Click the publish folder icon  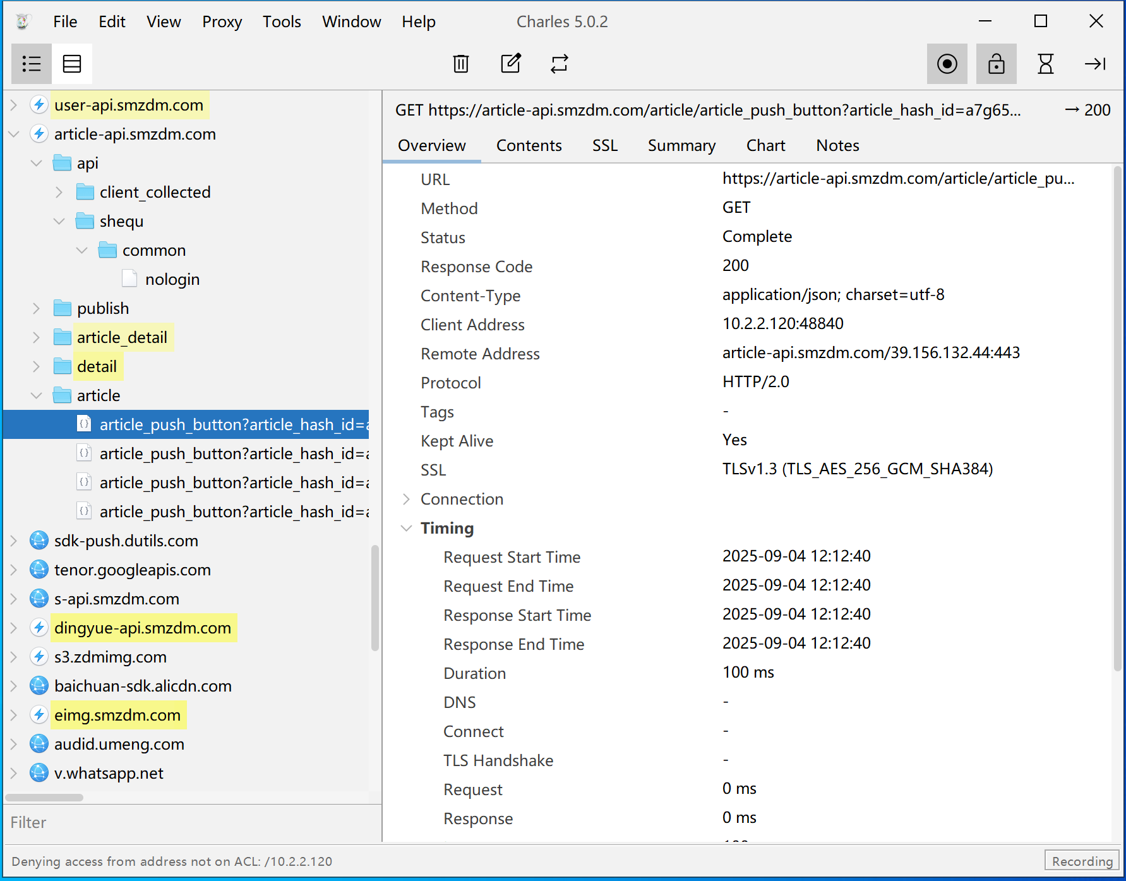tap(62, 308)
